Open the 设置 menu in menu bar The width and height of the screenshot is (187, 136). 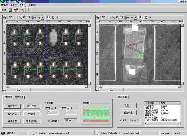[x=23, y=5]
